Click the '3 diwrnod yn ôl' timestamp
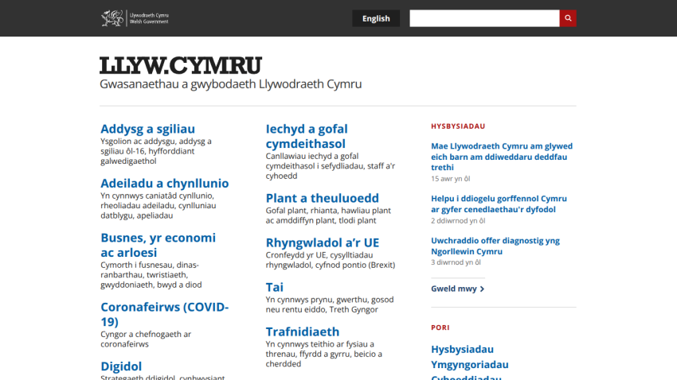 (x=456, y=262)
